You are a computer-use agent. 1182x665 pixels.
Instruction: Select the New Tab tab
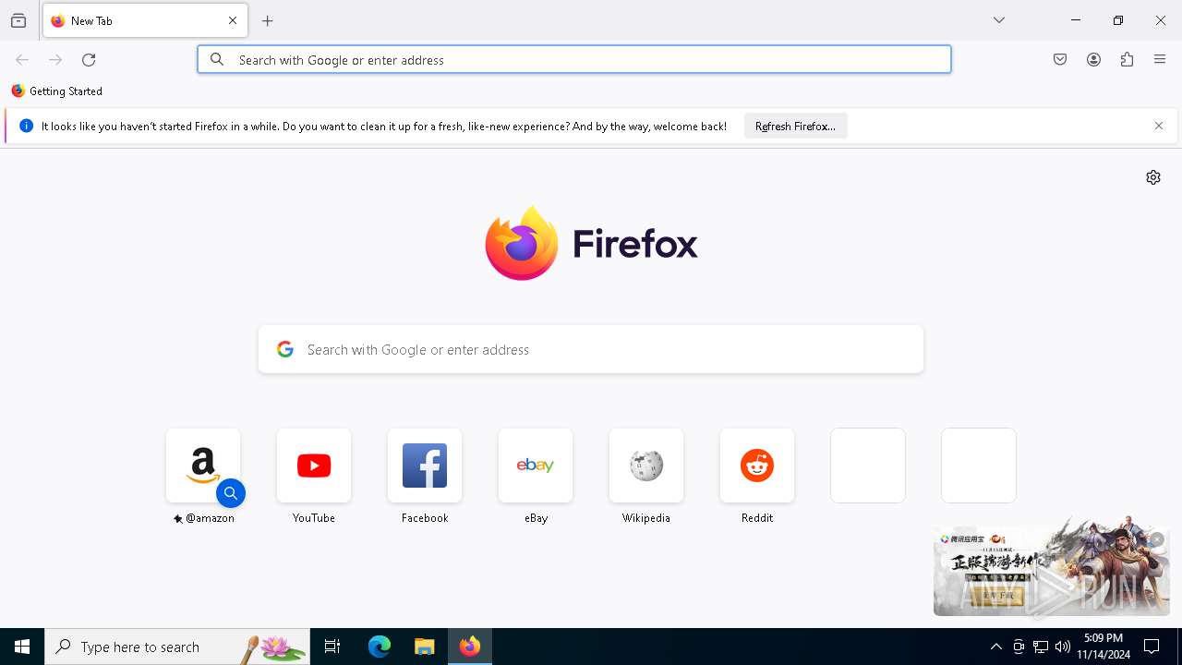click(145, 20)
